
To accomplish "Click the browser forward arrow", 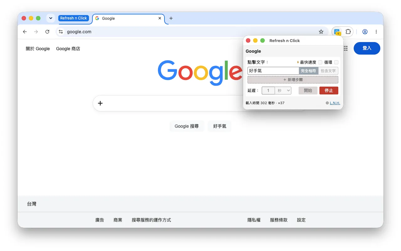I will 36,32.
